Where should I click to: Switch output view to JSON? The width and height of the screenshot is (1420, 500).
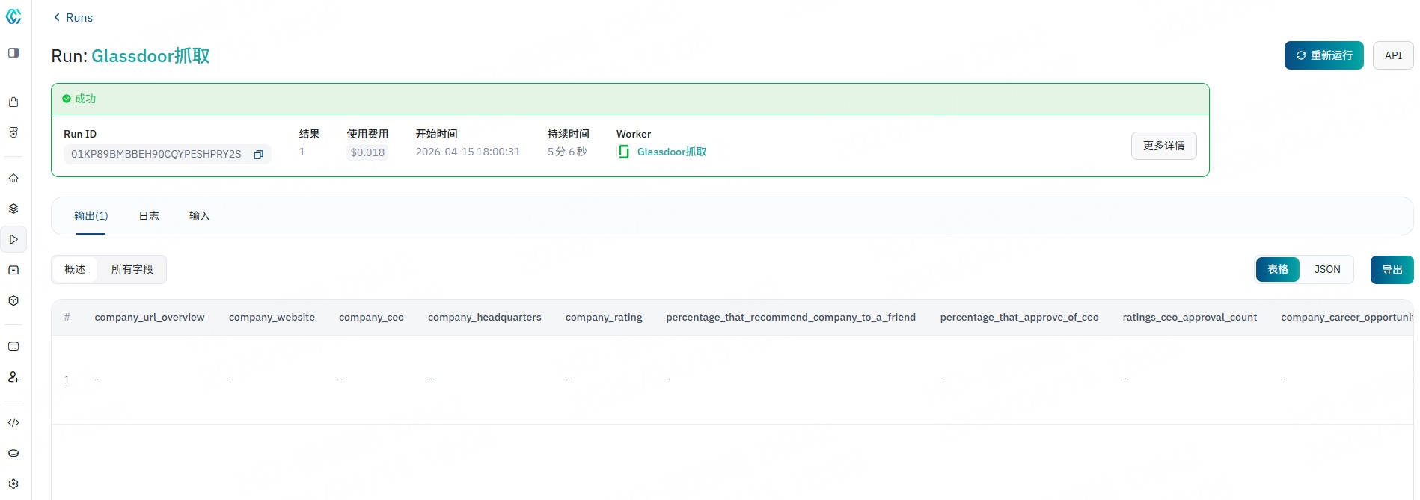pos(1326,270)
